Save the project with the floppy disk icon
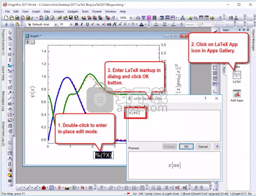This screenshot has height=196, width=256. [71, 18]
